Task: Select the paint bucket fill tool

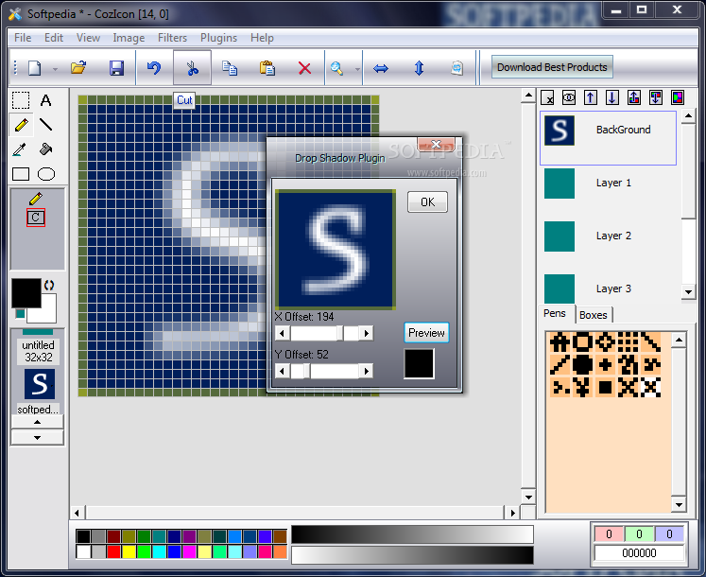Action: tap(45, 149)
